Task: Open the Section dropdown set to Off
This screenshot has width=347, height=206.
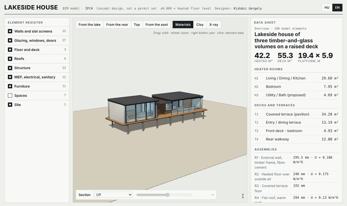Action: [113, 195]
